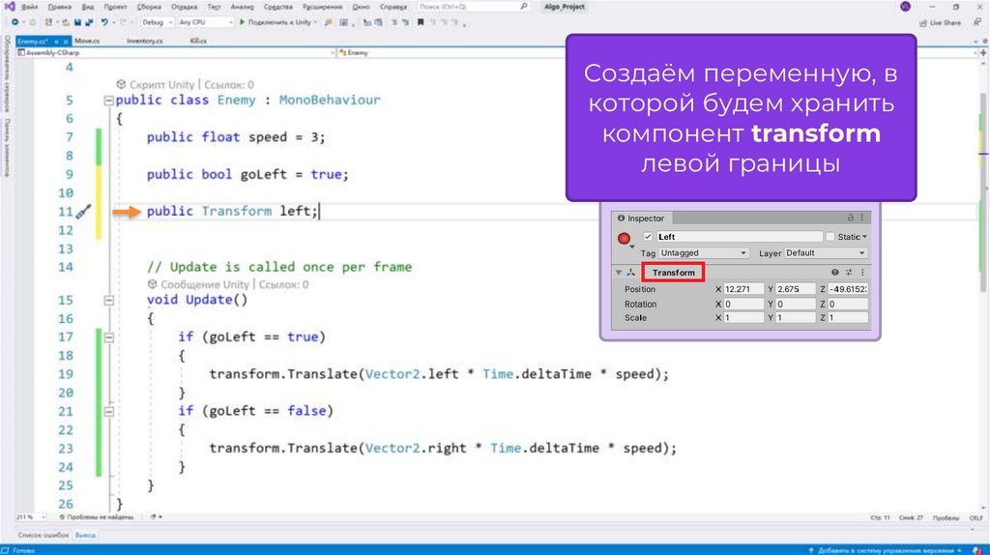Image resolution: width=990 pixels, height=555 pixels.
Task: Click the Transform axes component icon
Action: (630, 272)
